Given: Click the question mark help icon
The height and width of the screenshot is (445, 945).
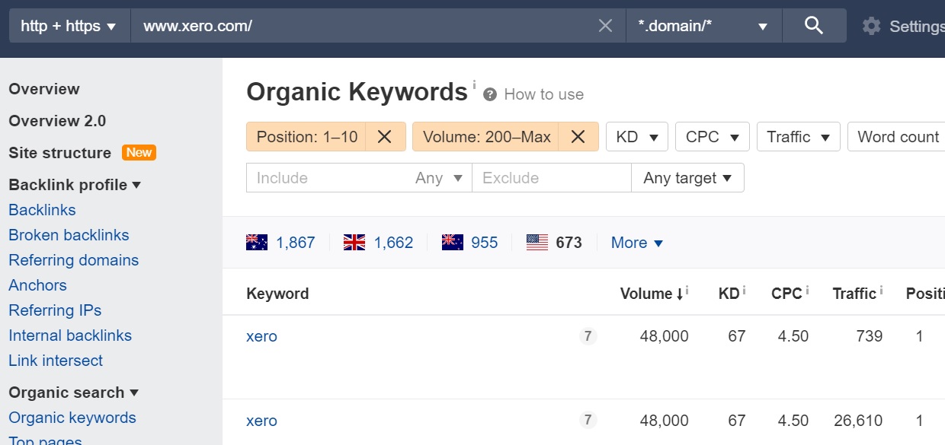Looking at the screenshot, I should (490, 95).
